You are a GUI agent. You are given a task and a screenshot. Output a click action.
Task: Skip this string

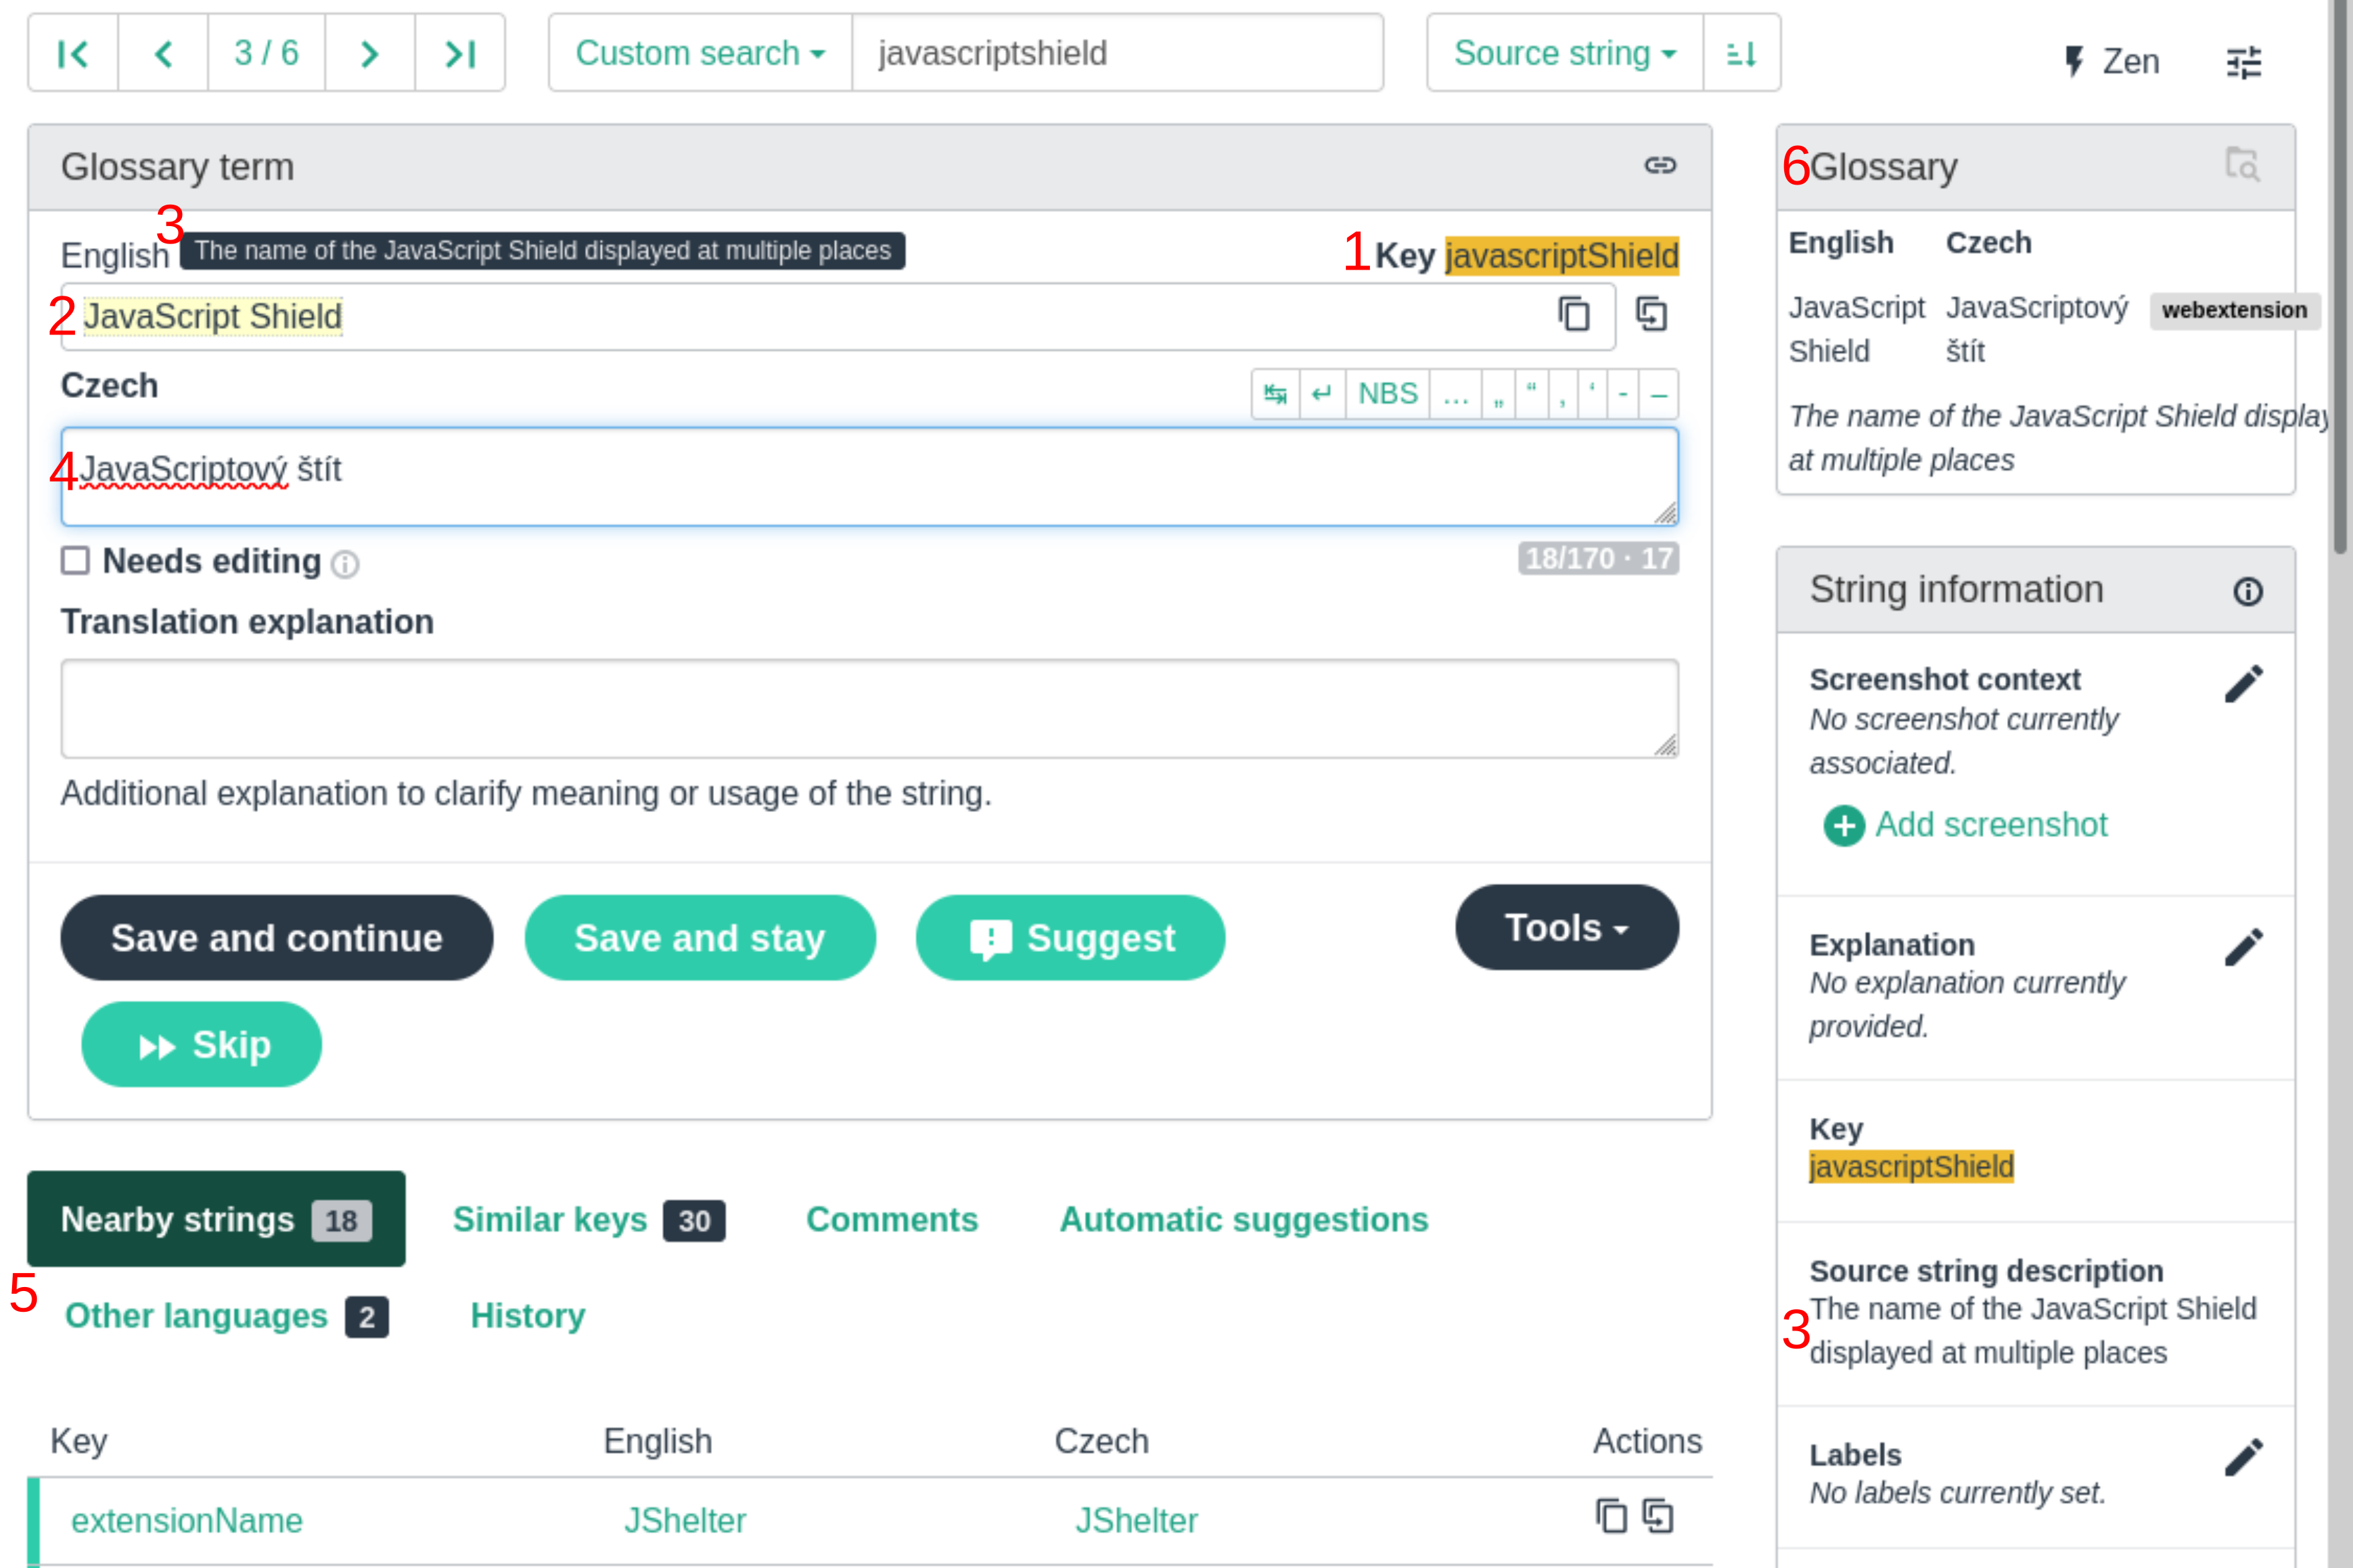(201, 1045)
